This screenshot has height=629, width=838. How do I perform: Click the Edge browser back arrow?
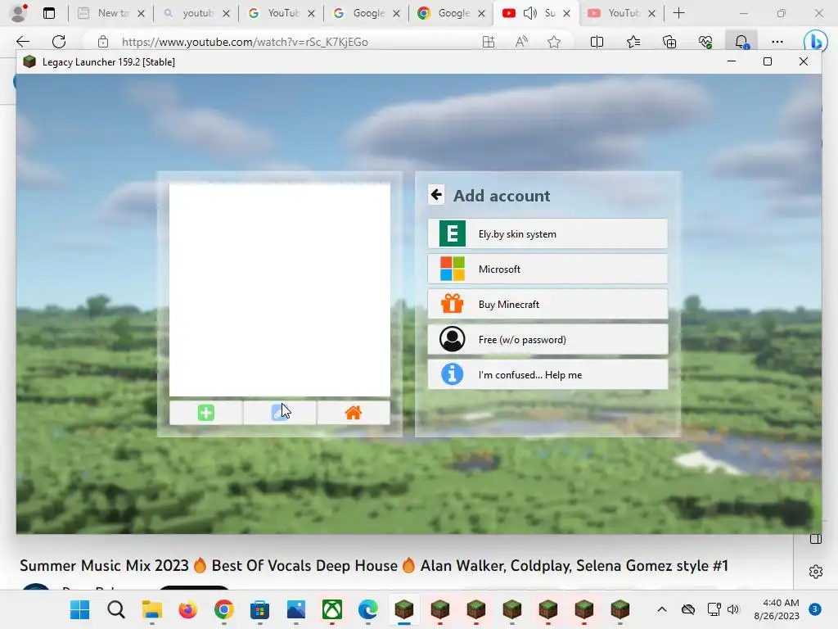pos(22,42)
